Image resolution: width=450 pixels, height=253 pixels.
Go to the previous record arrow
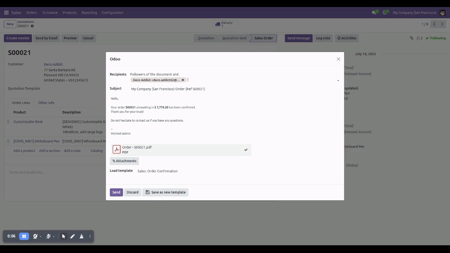[434, 24]
